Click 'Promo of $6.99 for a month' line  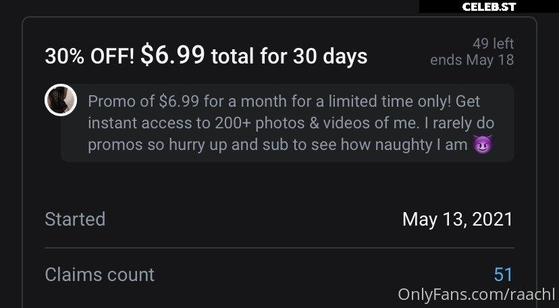click(x=284, y=101)
